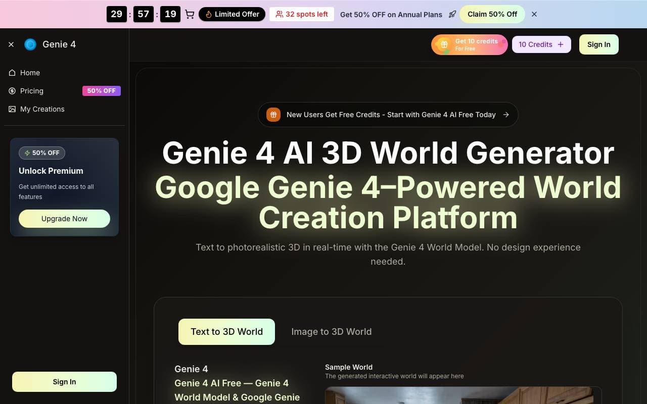Viewport: 647px width, 404px height.
Task: Click the Genie 4 sidebar title text
Action: click(59, 44)
